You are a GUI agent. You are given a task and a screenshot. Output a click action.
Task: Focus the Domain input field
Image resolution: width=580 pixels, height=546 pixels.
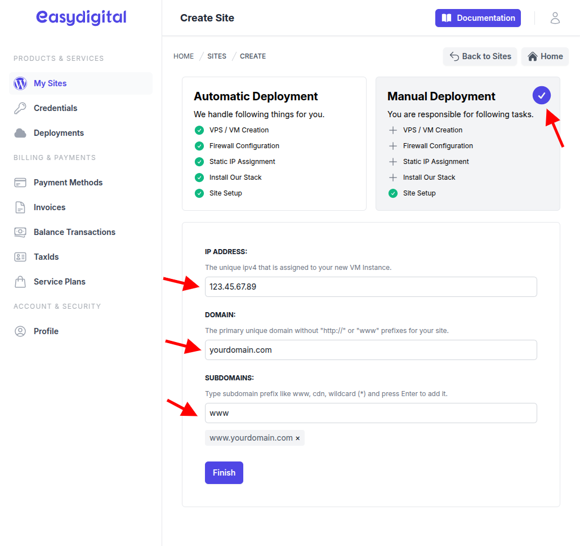point(371,350)
